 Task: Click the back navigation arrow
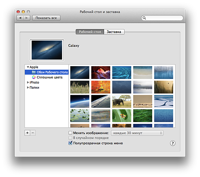(x=20, y=18)
